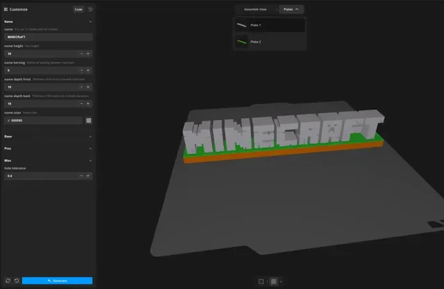The image size is (444, 289).
Task: Decrease name depth back with minus
Action: click(x=82, y=104)
